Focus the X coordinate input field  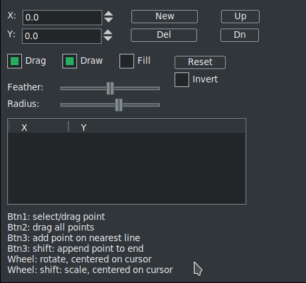tap(62, 17)
